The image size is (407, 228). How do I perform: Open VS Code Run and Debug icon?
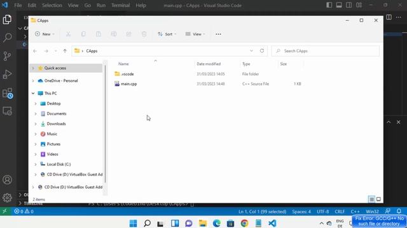pyautogui.click(x=7, y=75)
